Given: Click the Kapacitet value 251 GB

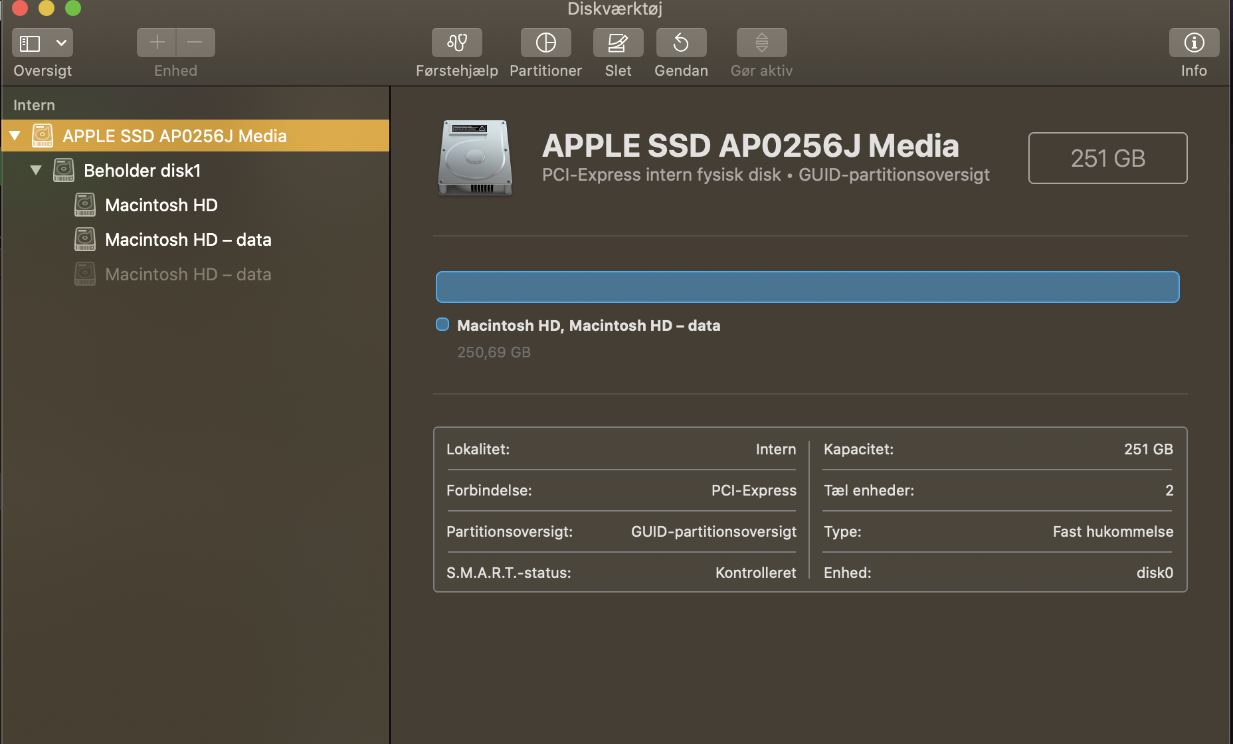Looking at the screenshot, I should [1149, 449].
